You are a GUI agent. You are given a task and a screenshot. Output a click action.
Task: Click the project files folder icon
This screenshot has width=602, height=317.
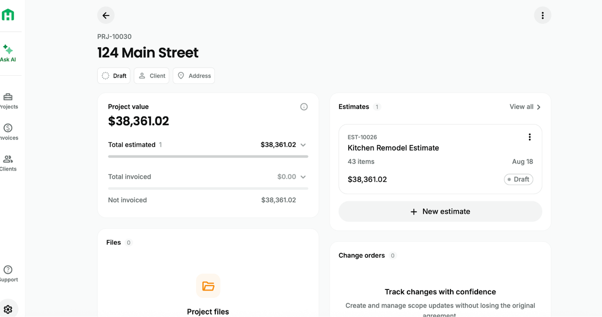[208, 286]
